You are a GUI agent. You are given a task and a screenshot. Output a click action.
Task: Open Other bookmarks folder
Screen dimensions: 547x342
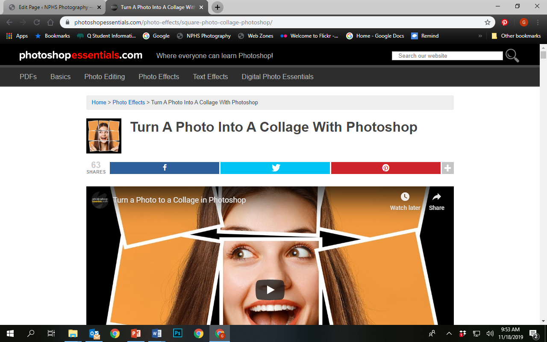(x=516, y=36)
